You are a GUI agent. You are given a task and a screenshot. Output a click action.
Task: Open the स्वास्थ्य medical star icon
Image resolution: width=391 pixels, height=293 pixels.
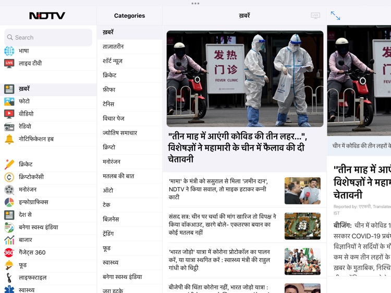click(x=9, y=290)
